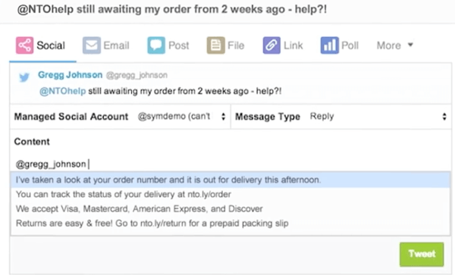Switch to the Poll tab label
This screenshot has width=455, height=275.
[350, 45]
